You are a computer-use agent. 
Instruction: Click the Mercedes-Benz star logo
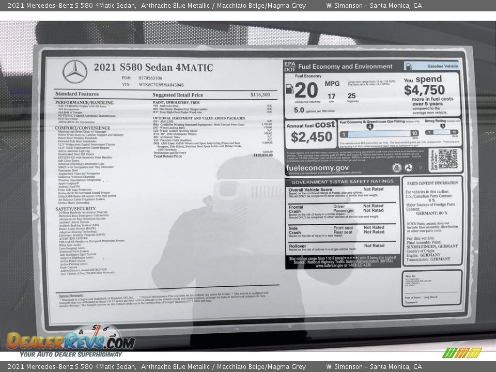coord(75,72)
